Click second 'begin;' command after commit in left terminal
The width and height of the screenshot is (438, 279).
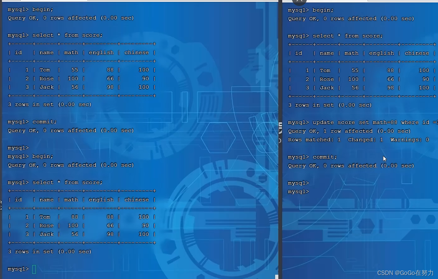[43, 156]
